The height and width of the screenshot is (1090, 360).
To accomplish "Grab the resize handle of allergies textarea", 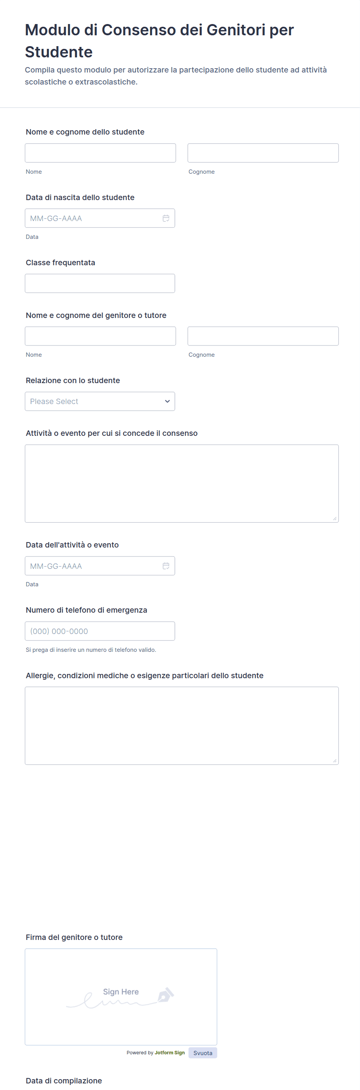I will point(335,760).
